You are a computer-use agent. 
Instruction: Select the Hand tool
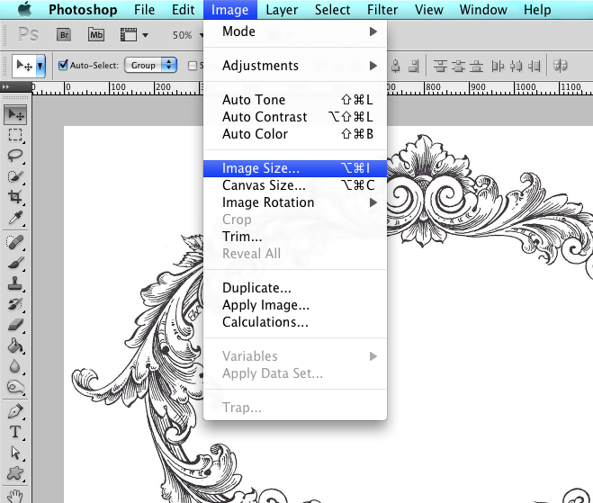[x=15, y=495]
